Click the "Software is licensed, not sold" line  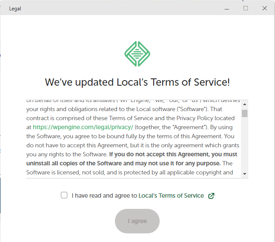(129, 172)
